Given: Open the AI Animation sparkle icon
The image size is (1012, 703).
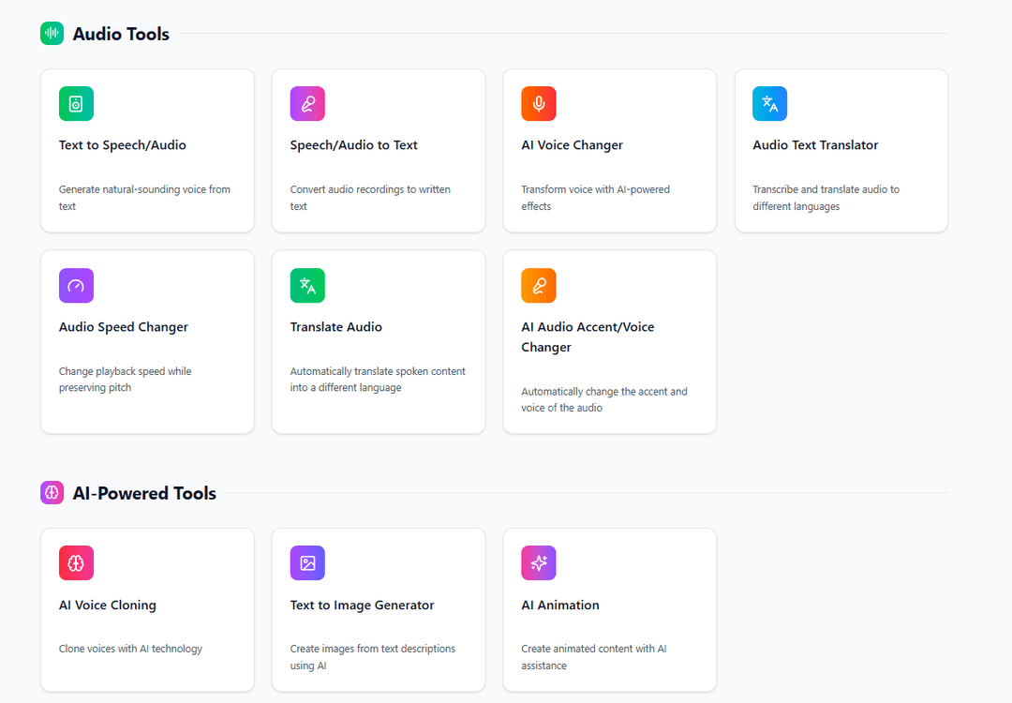Looking at the screenshot, I should click(539, 562).
